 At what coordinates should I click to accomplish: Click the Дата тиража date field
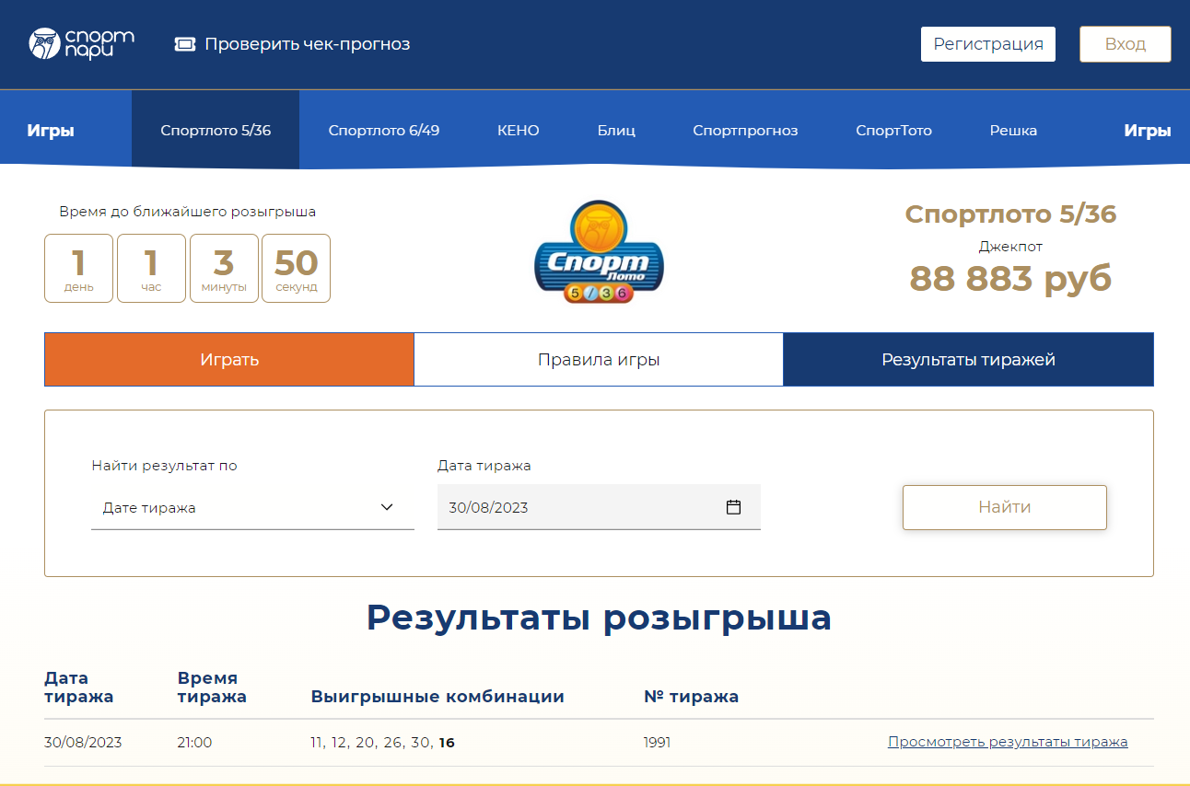click(x=599, y=507)
